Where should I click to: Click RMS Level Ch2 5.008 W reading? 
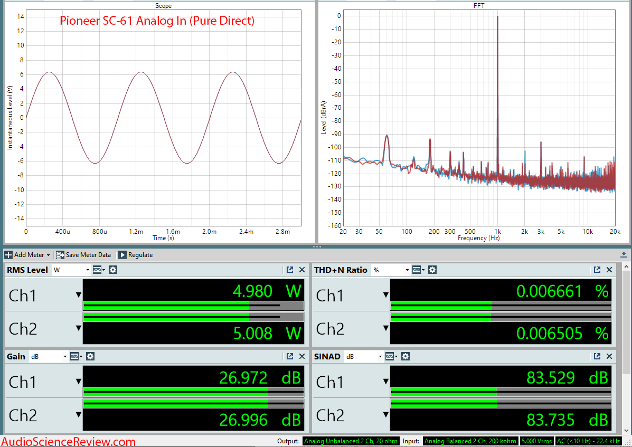coord(267,334)
